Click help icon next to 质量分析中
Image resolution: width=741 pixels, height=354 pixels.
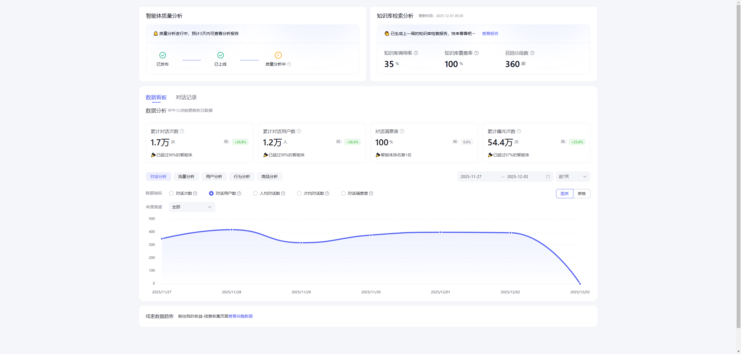pyautogui.click(x=289, y=64)
